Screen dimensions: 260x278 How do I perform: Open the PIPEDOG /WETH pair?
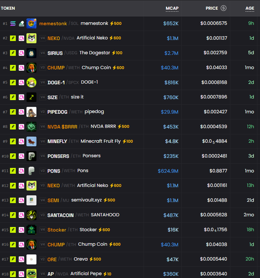coord(65,112)
